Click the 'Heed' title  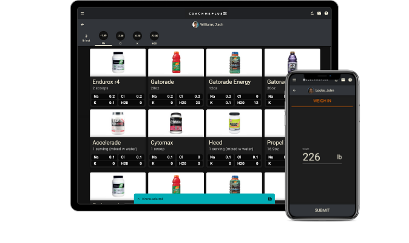click(x=215, y=143)
